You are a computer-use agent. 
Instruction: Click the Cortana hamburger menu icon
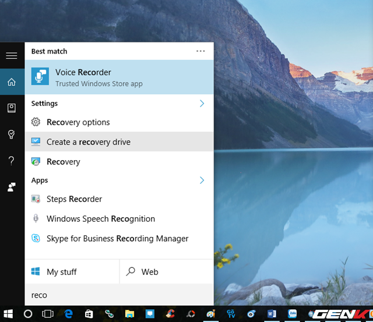pos(11,56)
